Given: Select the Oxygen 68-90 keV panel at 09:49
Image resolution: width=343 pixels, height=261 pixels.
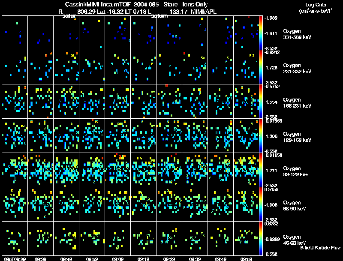Looking at the screenshot, I should 220,204.
